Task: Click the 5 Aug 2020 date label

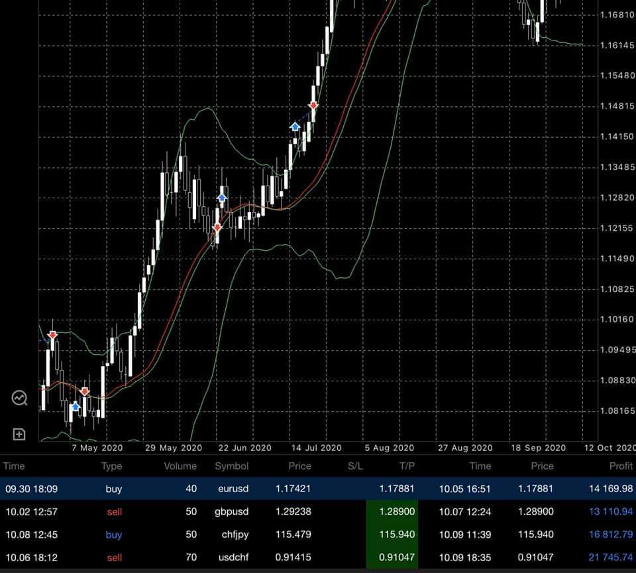Action: point(390,448)
